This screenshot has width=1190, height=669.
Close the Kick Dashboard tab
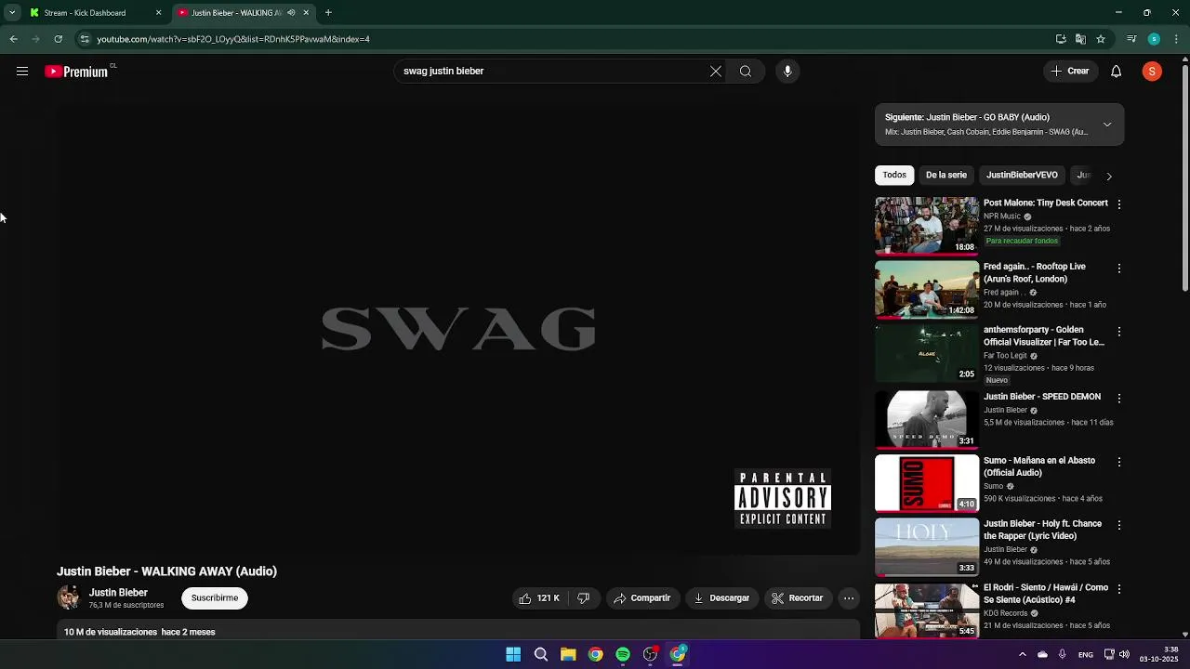point(158,13)
